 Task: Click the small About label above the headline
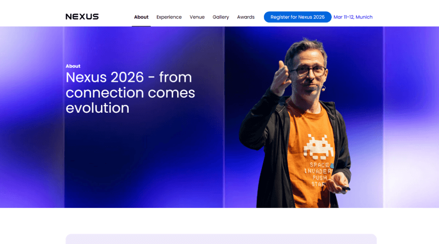click(73, 66)
